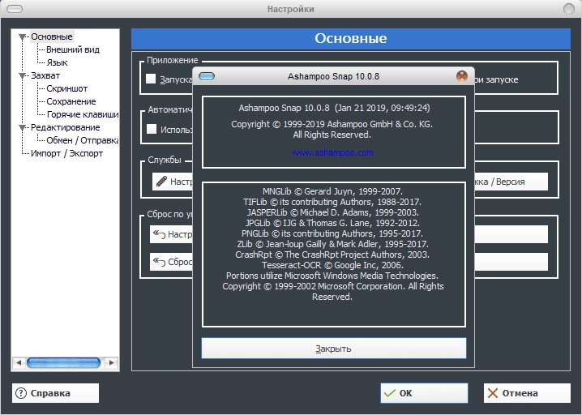Screen dimensions: 582x415
Task: Open www.ashampoo.com link
Action: pos(332,152)
